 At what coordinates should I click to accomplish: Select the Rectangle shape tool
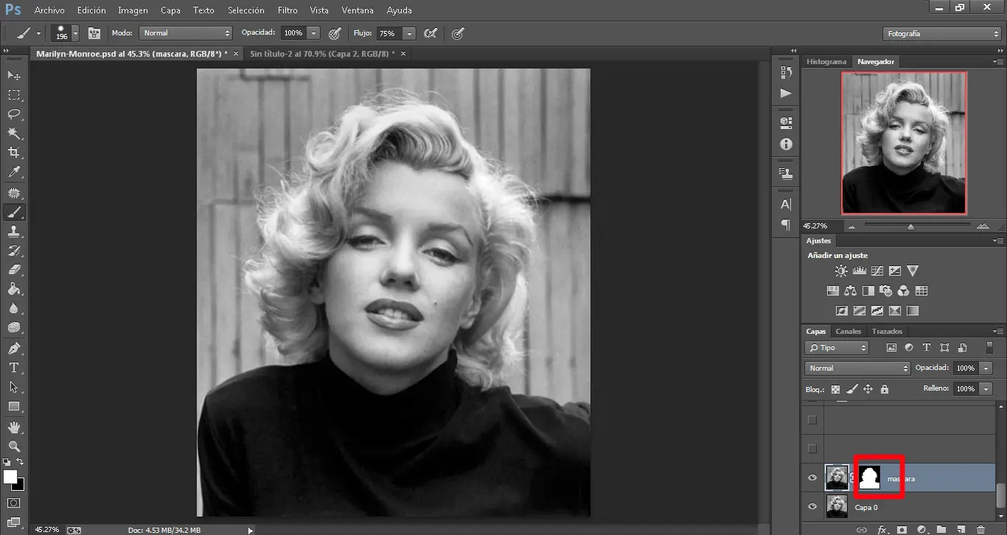click(x=14, y=406)
